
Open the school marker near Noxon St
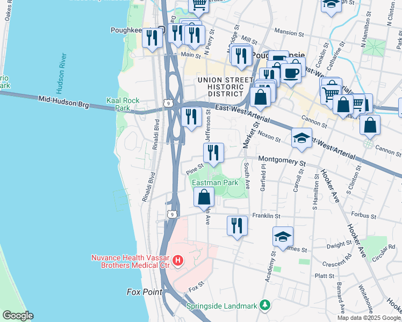pos(301,138)
